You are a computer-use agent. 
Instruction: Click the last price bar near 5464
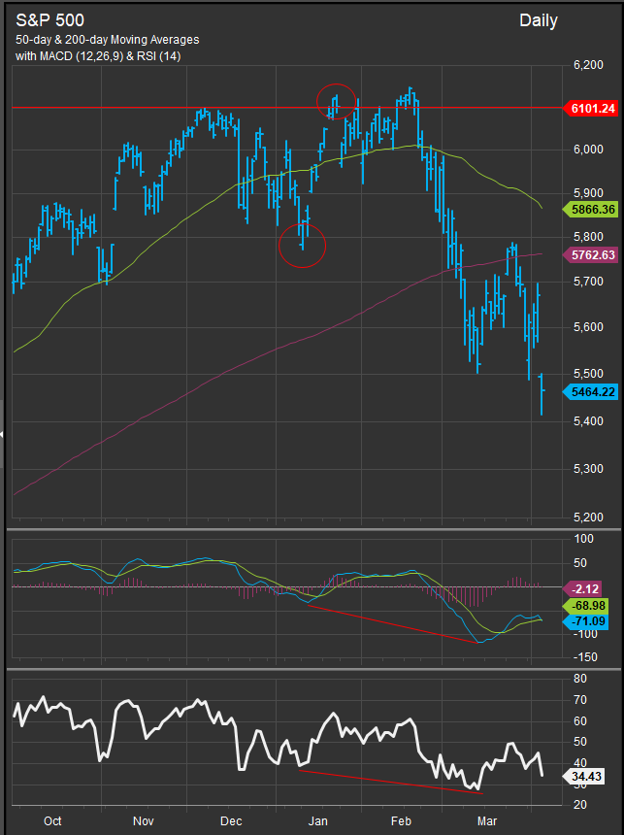click(x=542, y=394)
